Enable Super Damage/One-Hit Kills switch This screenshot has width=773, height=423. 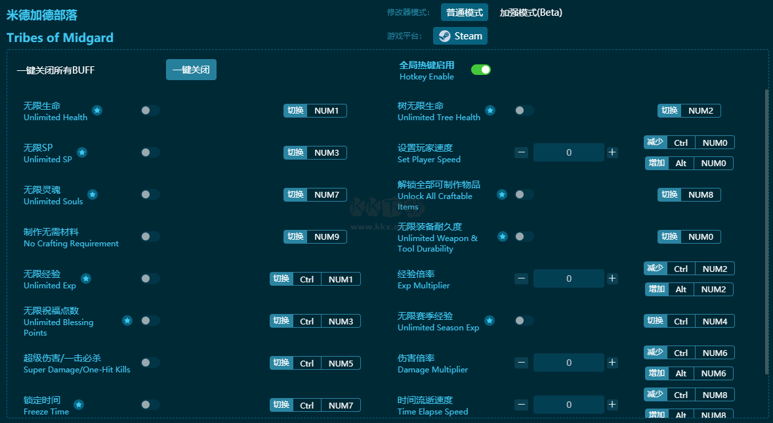(150, 363)
